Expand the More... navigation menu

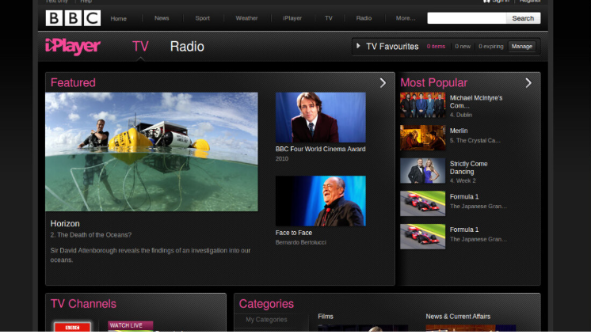point(406,18)
